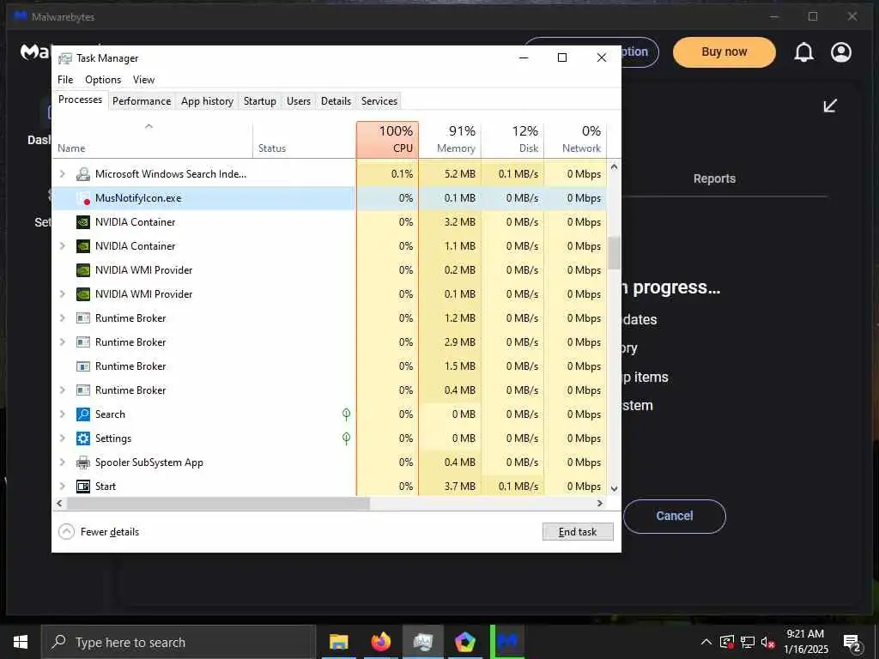Expand Spooler SubSystem App process

[x=62, y=463]
